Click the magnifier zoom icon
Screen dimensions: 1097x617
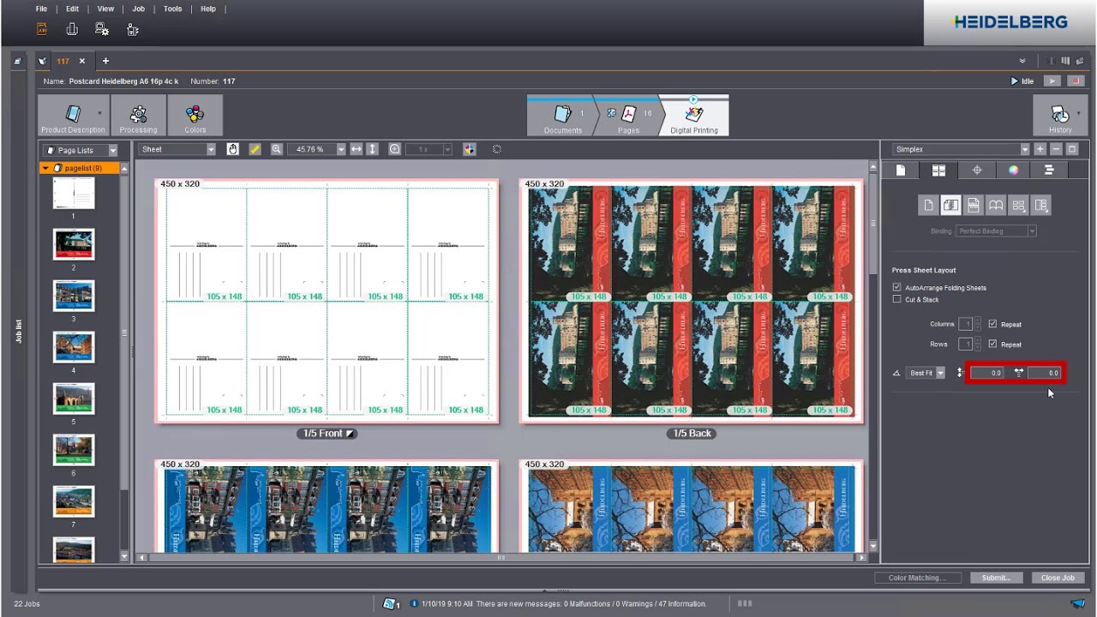(x=277, y=149)
